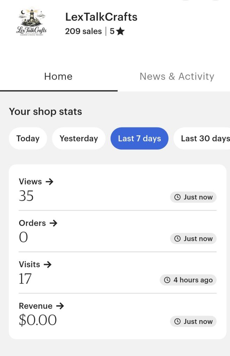
Task: Click the arrow next to Revenue
Action: [x=60, y=306]
